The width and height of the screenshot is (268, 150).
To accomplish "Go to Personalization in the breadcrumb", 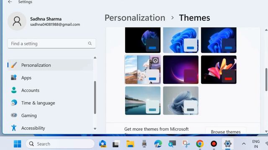I will (x=135, y=18).
